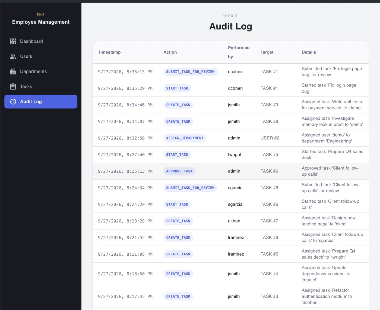380x310 pixels.
Task: Click CREATE_TASK badge for TASK #9
Action: (178, 105)
